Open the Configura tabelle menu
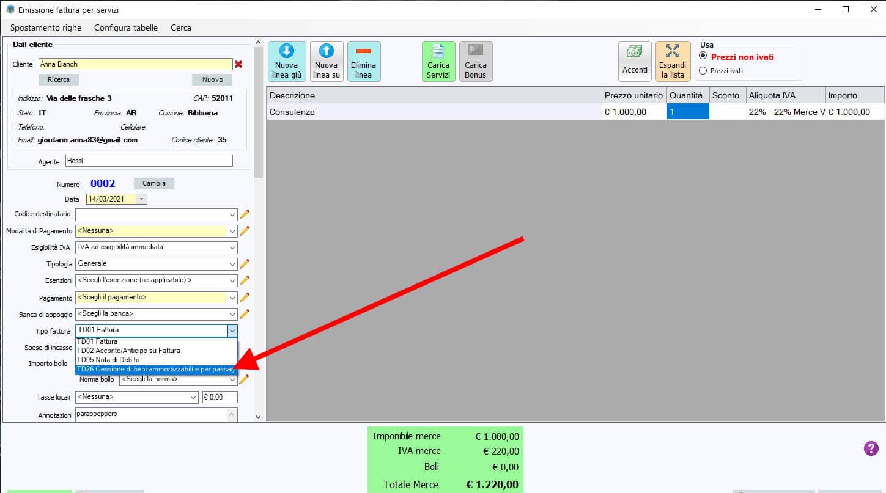The height and width of the screenshot is (493, 886). coord(126,27)
